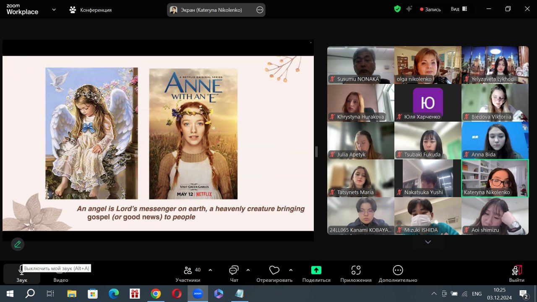Select Anna Bida's video tile
The image size is (537, 302).
(495, 141)
